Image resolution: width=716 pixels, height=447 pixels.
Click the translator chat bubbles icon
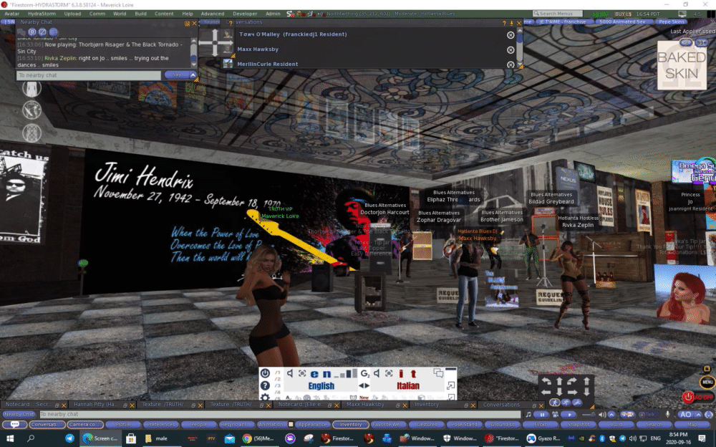[x=438, y=373]
